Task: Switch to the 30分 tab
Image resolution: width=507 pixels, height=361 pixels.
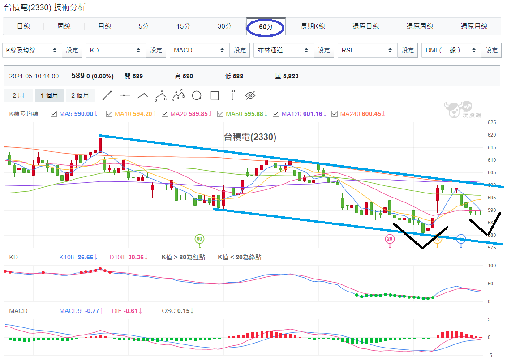Action: [x=224, y=26]
